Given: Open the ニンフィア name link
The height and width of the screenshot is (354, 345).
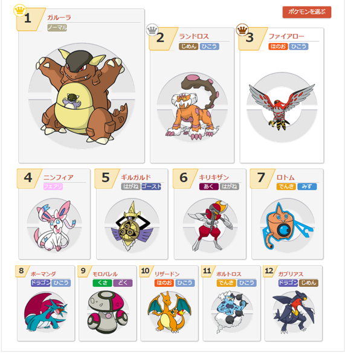Looking at the screenshot, I should (x=59, y=178).
